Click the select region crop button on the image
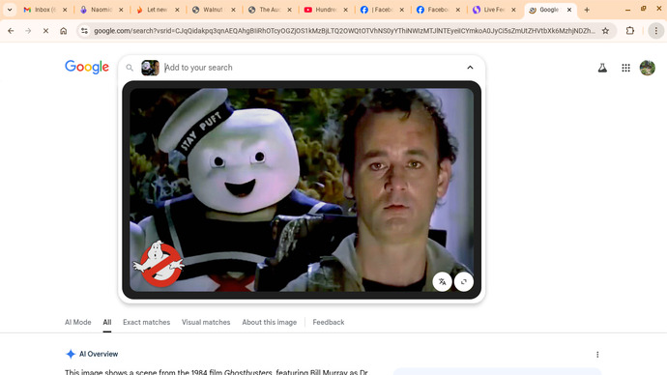The width and height of the screenshot is (667, 375). coord(464,282)
